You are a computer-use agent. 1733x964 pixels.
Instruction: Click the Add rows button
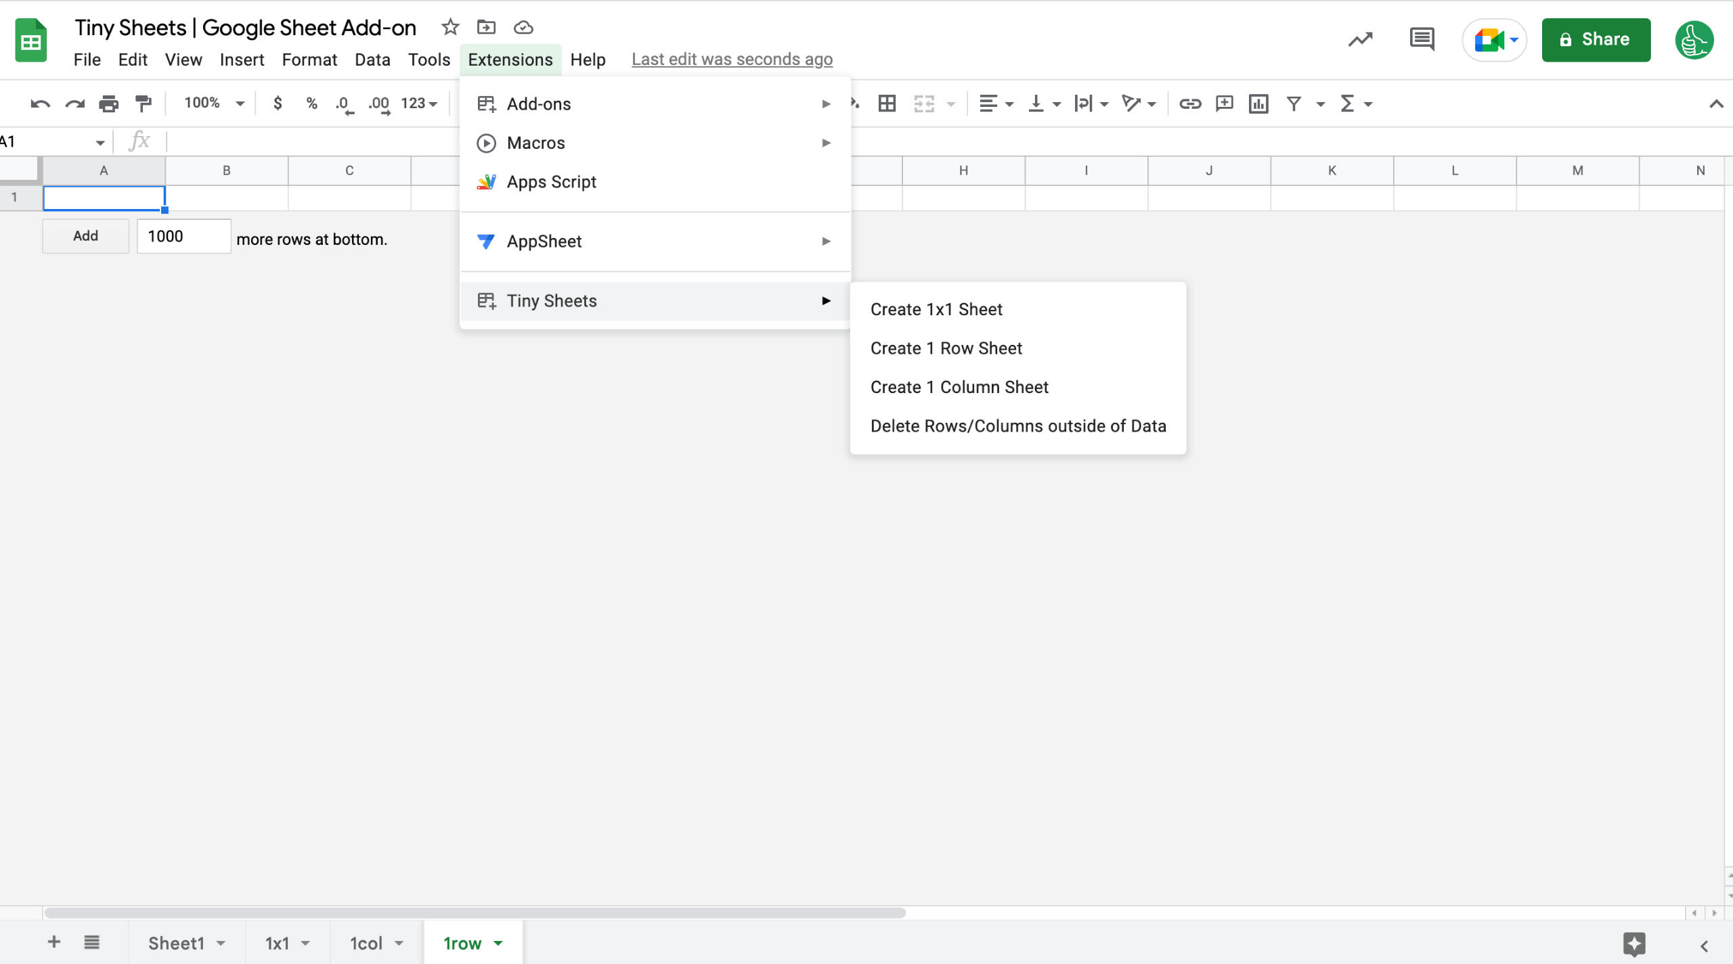point(85,235)
